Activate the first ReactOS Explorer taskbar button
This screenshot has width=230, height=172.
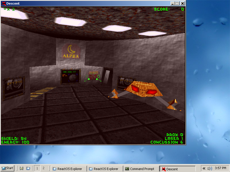pyautogui.click(x=68, y=169)
